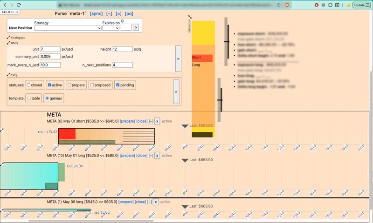Open the Strategy dropdown

point(68,28)
